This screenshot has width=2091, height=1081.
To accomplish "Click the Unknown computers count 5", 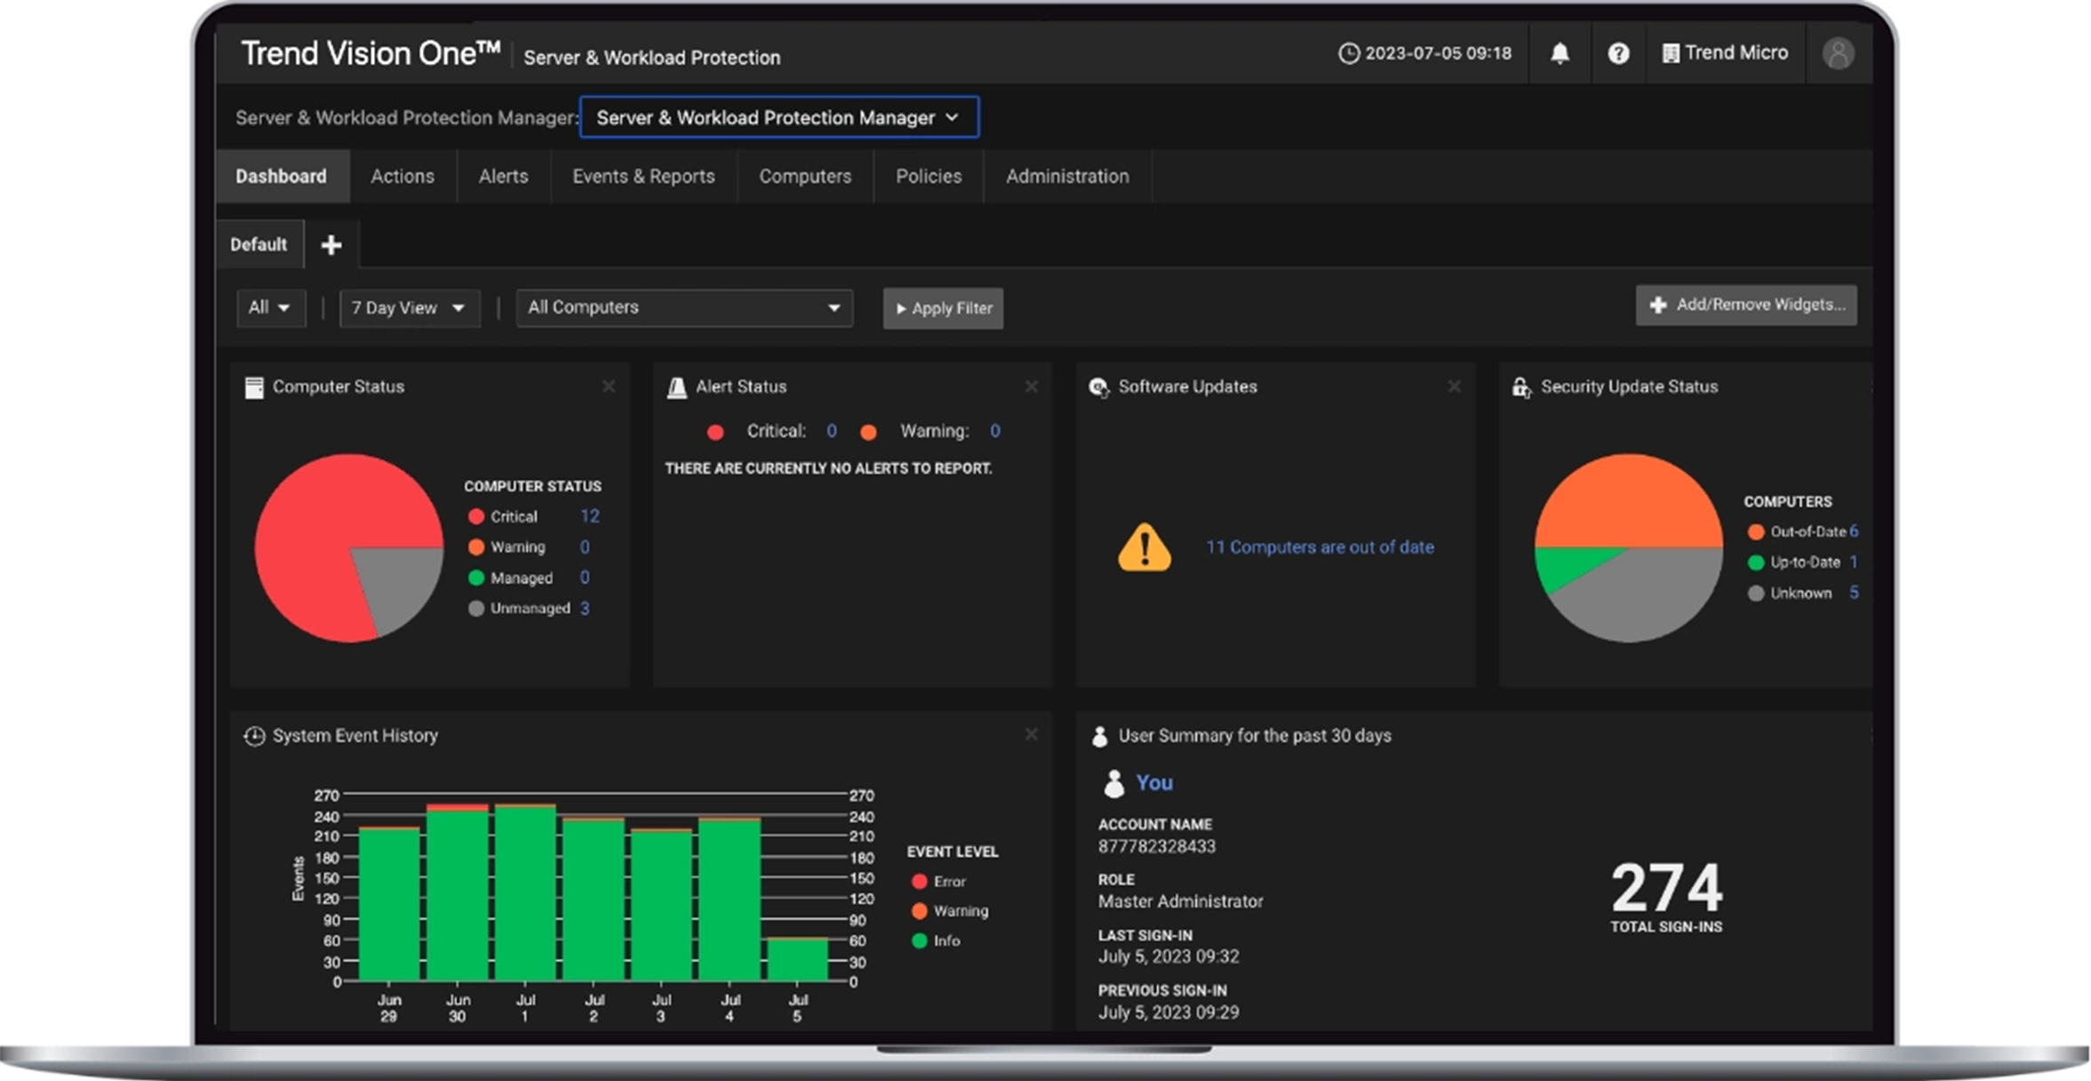I will [x=1854, y=592].
